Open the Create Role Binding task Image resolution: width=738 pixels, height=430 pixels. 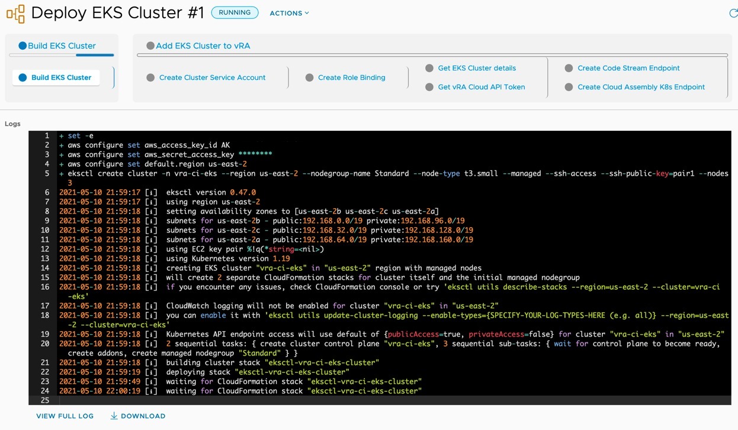coord(351,77)
